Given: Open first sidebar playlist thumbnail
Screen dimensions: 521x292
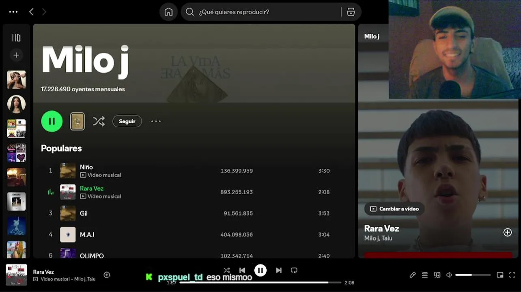Looking at the screenshot, I should [x=16, y=80].
